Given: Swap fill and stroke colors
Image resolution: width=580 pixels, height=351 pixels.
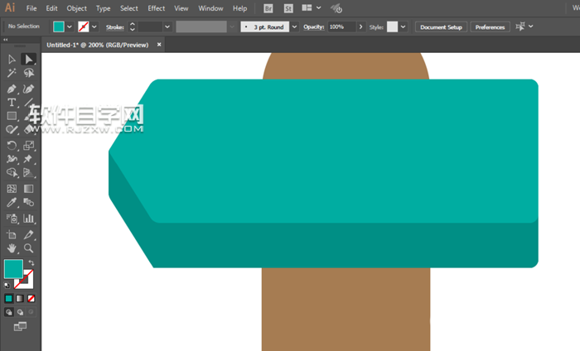Looking at the screenshot, I should [31, 262].
